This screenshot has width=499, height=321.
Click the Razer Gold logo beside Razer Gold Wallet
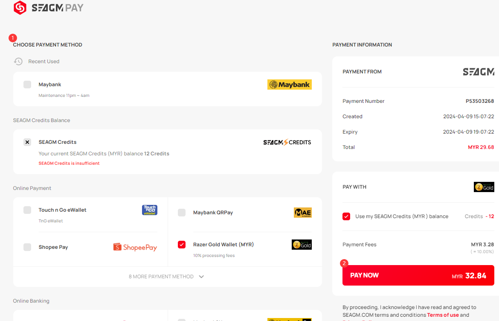click(x=302, y=245)
